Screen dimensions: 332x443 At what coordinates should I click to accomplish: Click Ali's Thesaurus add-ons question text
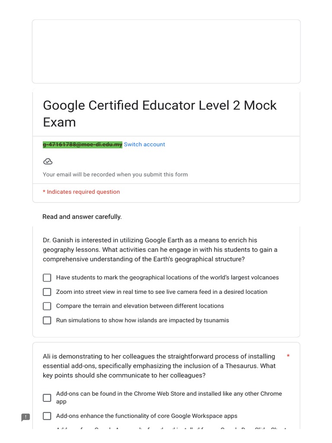(159, 366)
